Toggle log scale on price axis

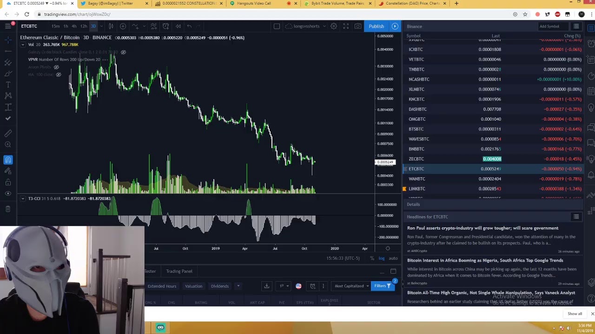point(382,258)
